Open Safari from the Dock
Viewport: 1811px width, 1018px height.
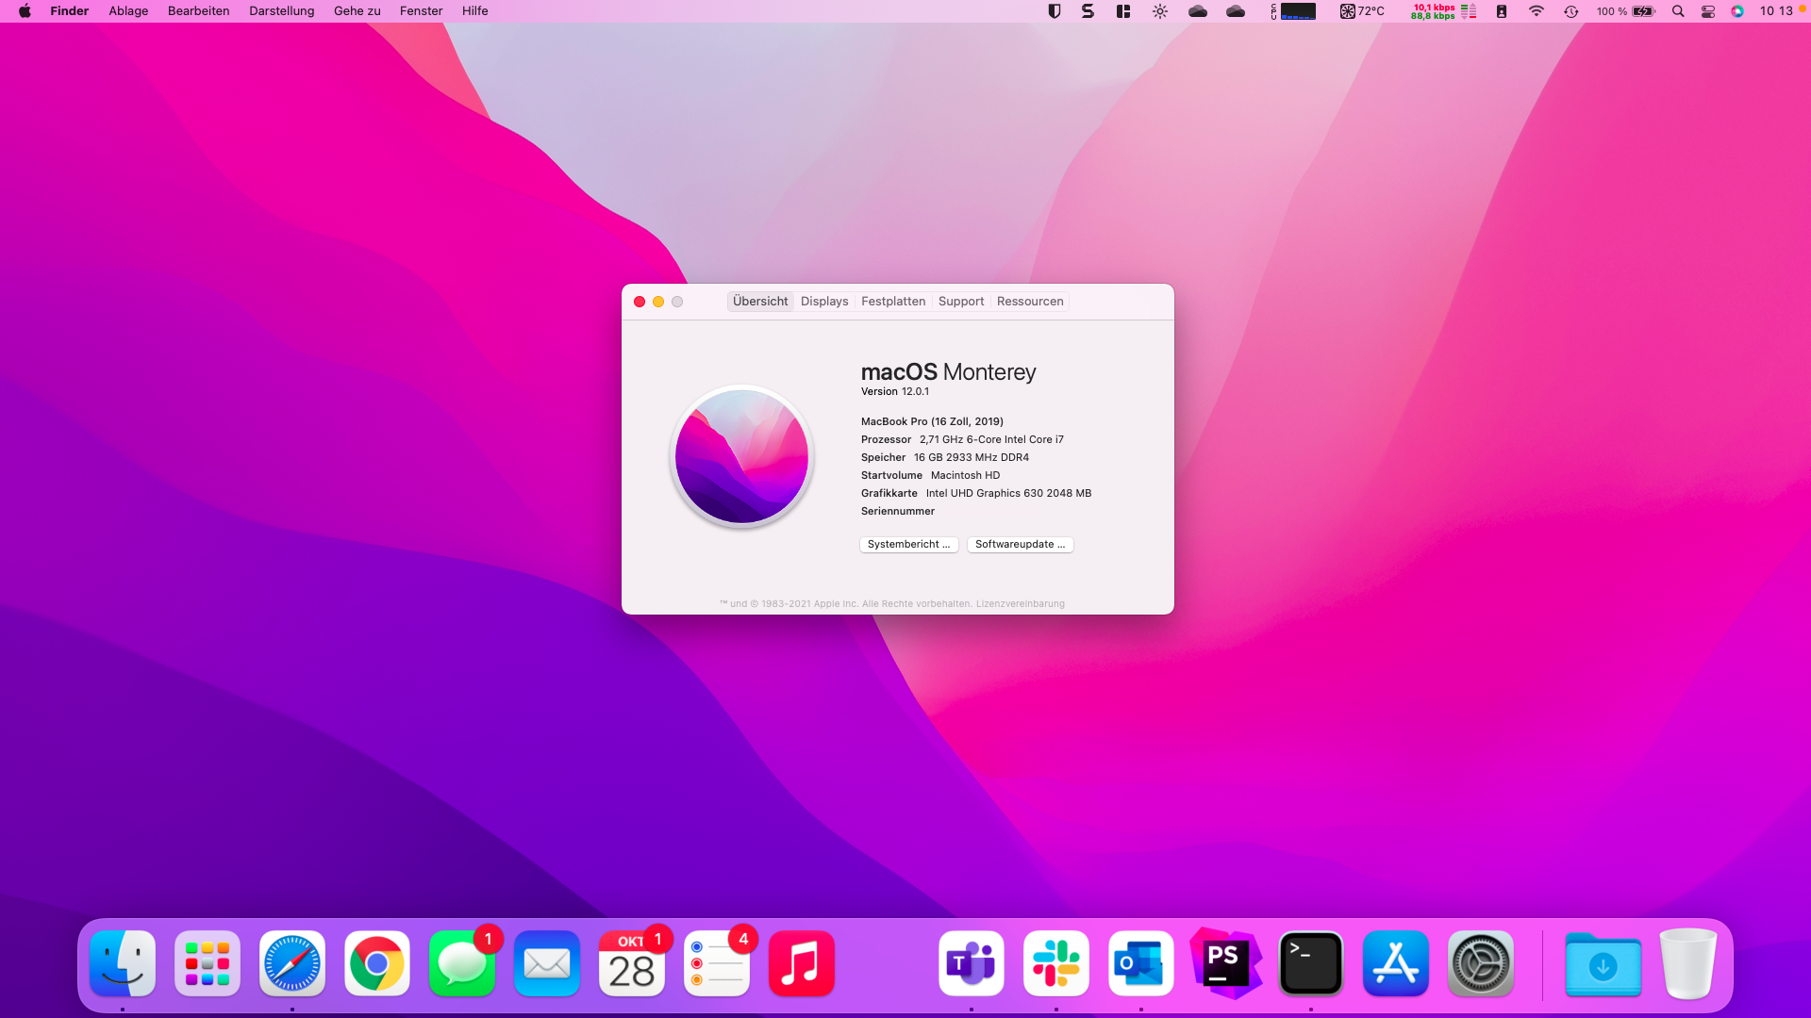coord(292,963)
